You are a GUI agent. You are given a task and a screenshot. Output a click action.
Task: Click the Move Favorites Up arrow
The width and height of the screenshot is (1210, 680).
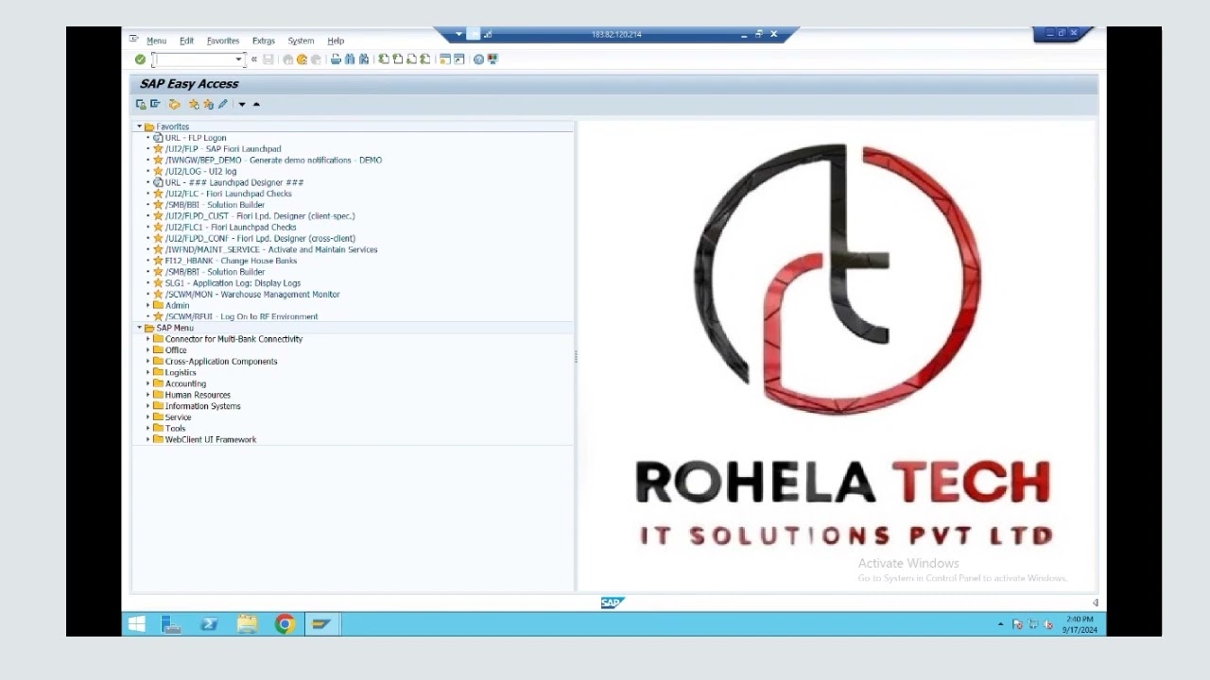point(256,105)
